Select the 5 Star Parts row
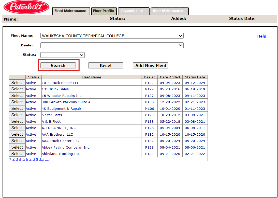The height and width of the screenshot is (198, 278). point(17,115)
